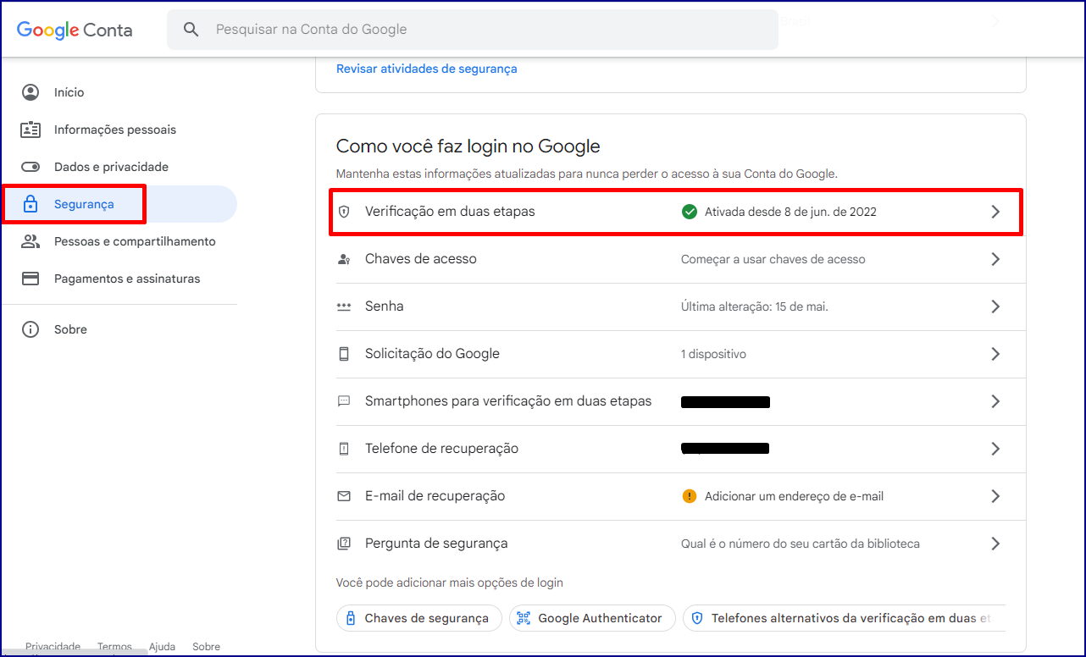Screen dimensions: 1086x657
Task: Open Sobre footer link
Action: click(x=206, y=646)
